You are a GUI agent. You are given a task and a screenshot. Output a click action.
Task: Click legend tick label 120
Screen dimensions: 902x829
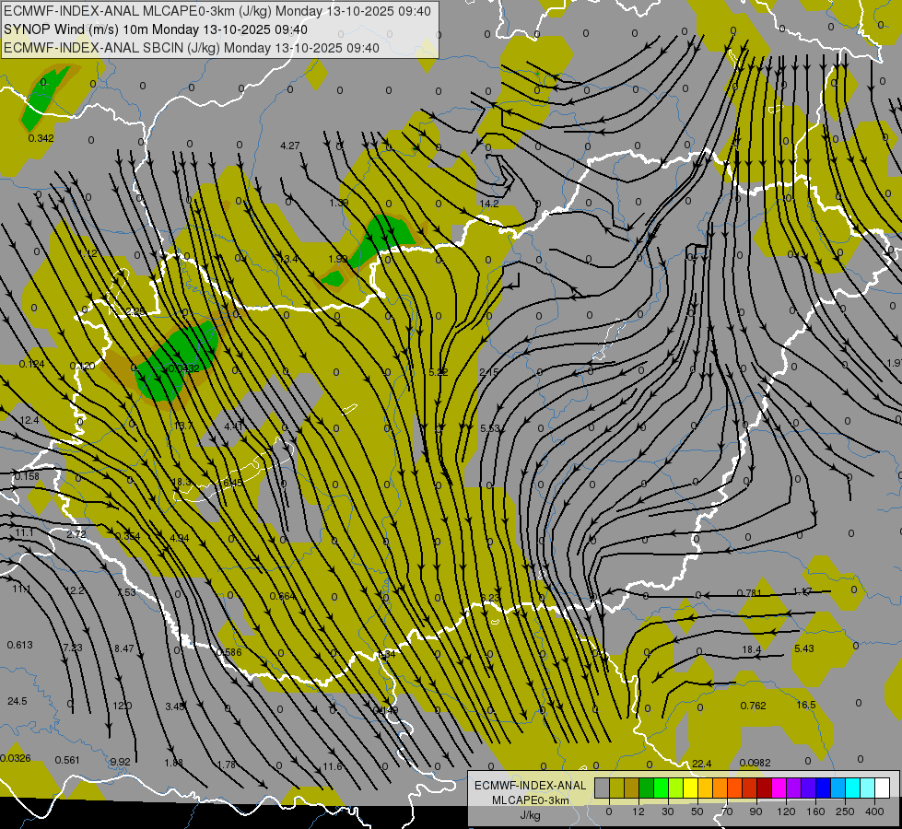pos(786,811)
